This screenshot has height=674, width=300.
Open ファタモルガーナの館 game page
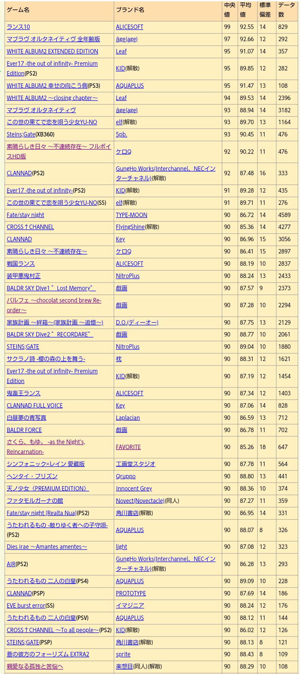(35, 501)
